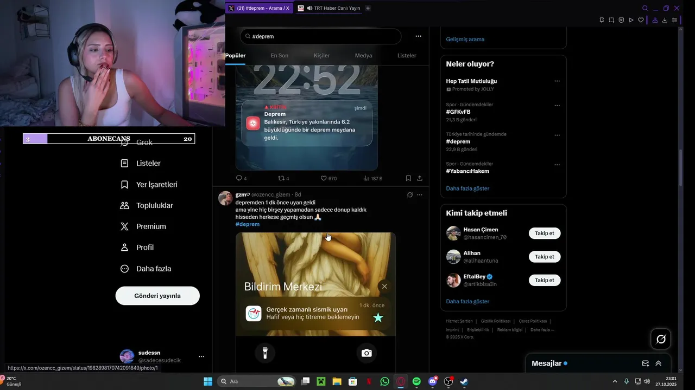Follow Alihan with Takip et
This screenshot has height=390, width=695.
coord(545,257)
